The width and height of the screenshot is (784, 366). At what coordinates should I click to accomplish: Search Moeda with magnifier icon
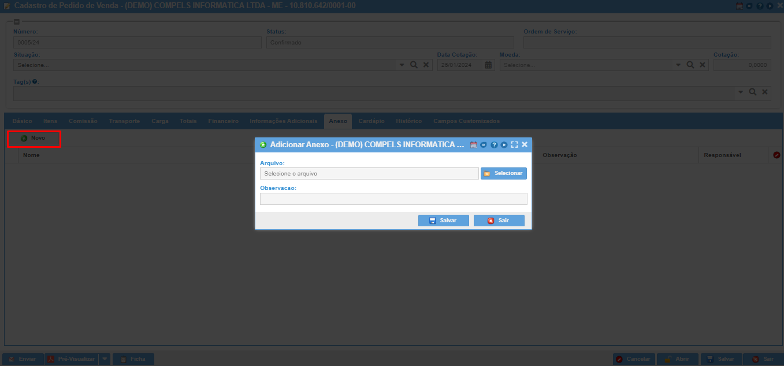tap(690, 65)
